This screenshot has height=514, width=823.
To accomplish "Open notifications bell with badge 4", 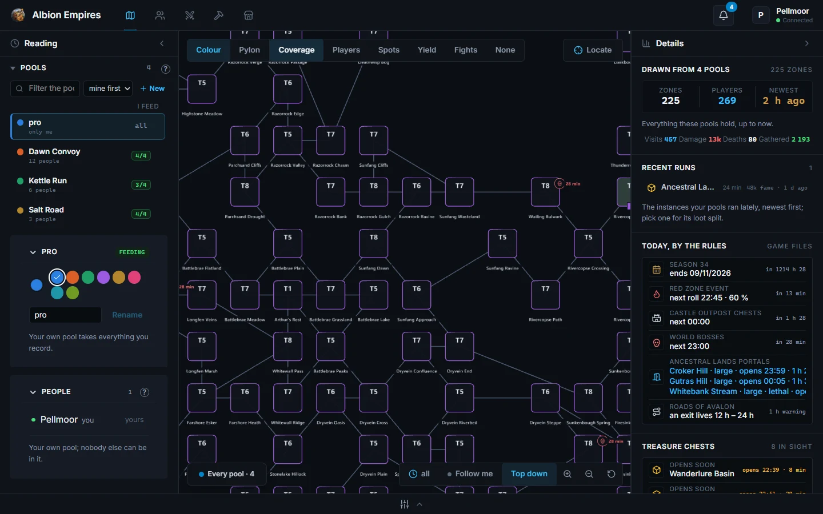I will point(724,15).
